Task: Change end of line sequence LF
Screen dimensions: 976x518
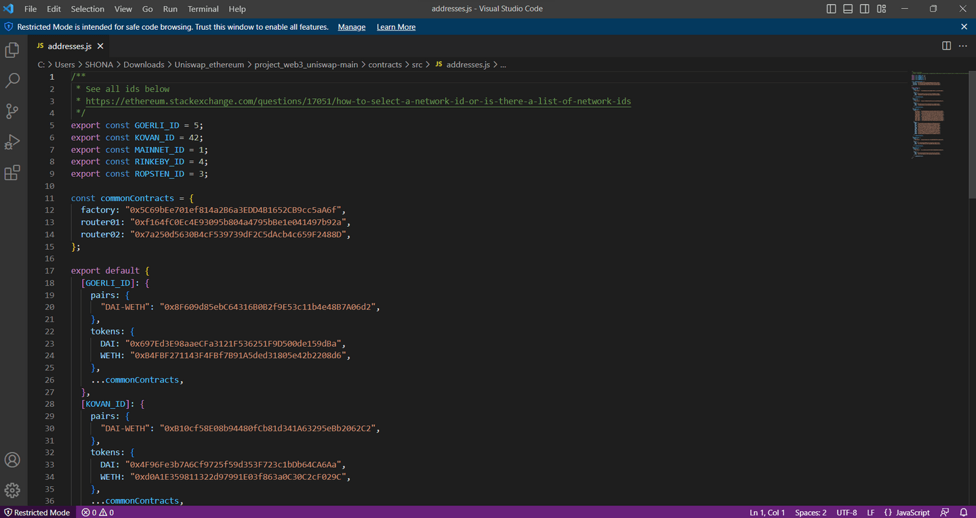Action: tap(870, 513)
